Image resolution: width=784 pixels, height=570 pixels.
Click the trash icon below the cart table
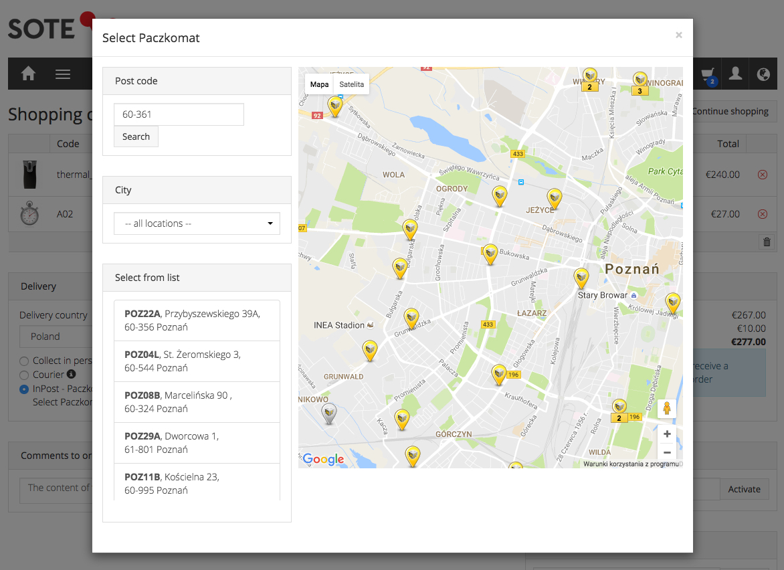(x=767, y=242)
